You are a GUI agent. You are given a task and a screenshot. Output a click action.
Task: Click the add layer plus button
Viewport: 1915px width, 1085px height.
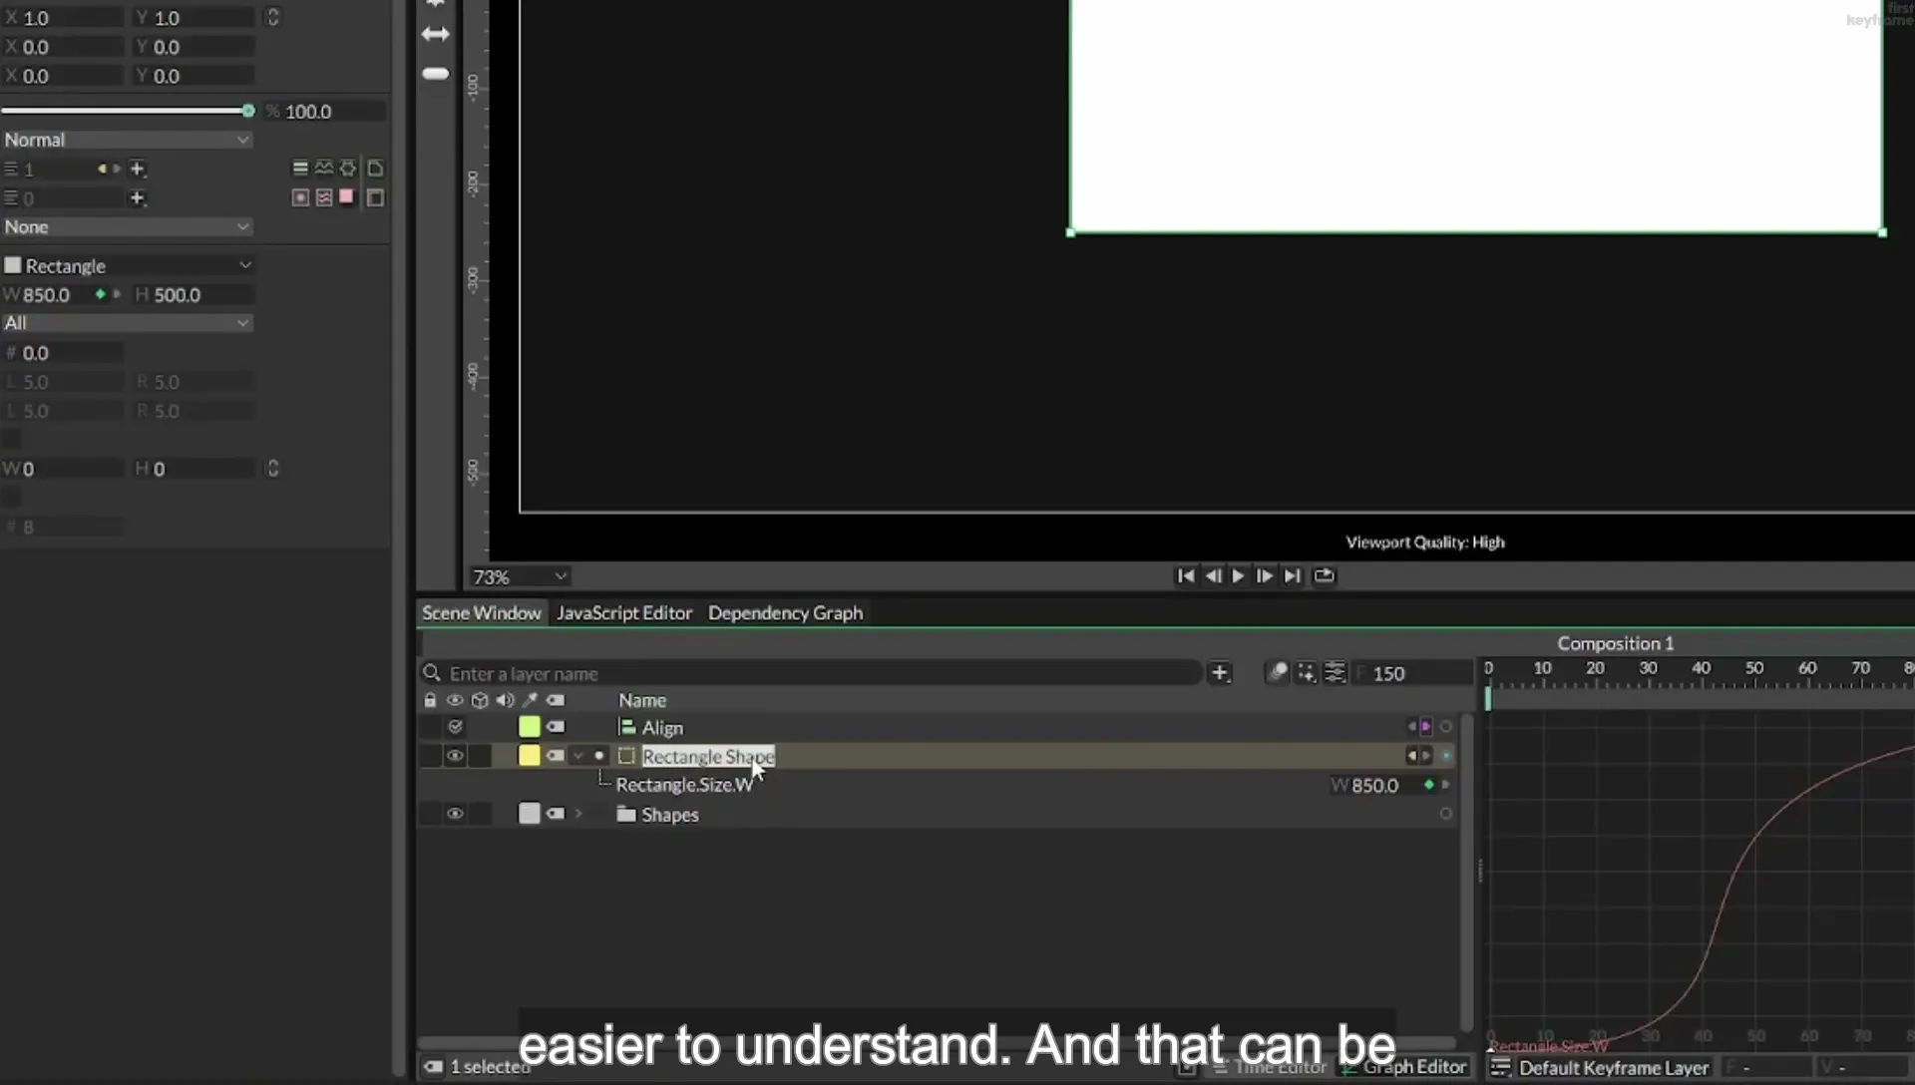(1220, 673)
